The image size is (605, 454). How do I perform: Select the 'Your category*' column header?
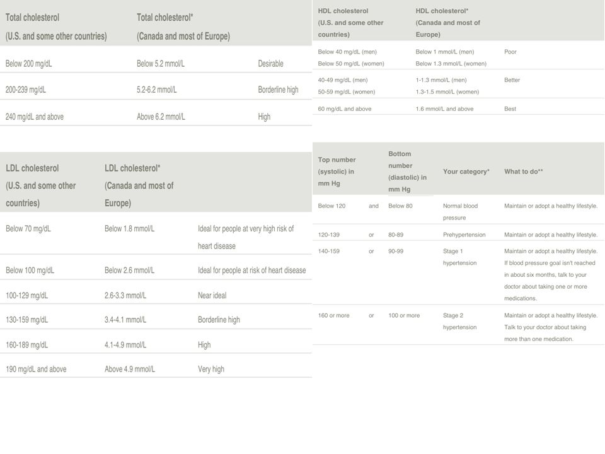pos(466,172)
